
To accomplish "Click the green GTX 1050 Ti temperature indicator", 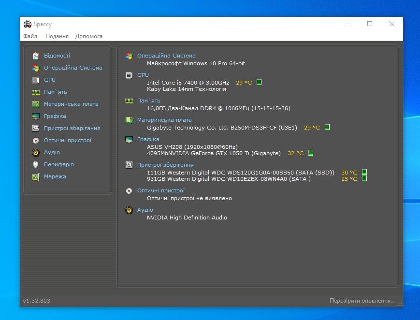I will 311,153.
